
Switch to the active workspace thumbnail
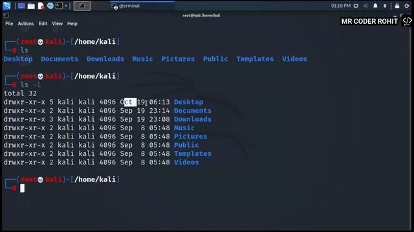click(82, 6)
